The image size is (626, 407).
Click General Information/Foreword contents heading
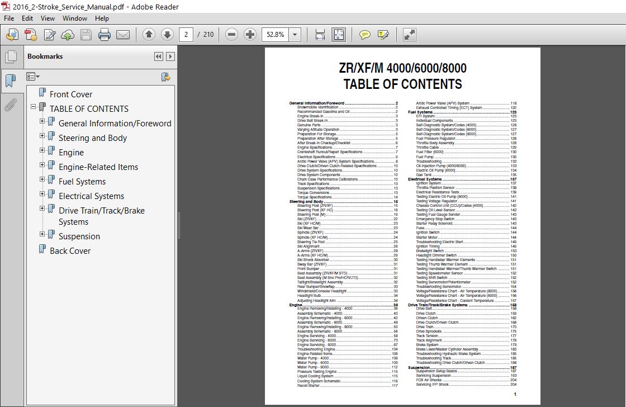click(x=343, y=103)
